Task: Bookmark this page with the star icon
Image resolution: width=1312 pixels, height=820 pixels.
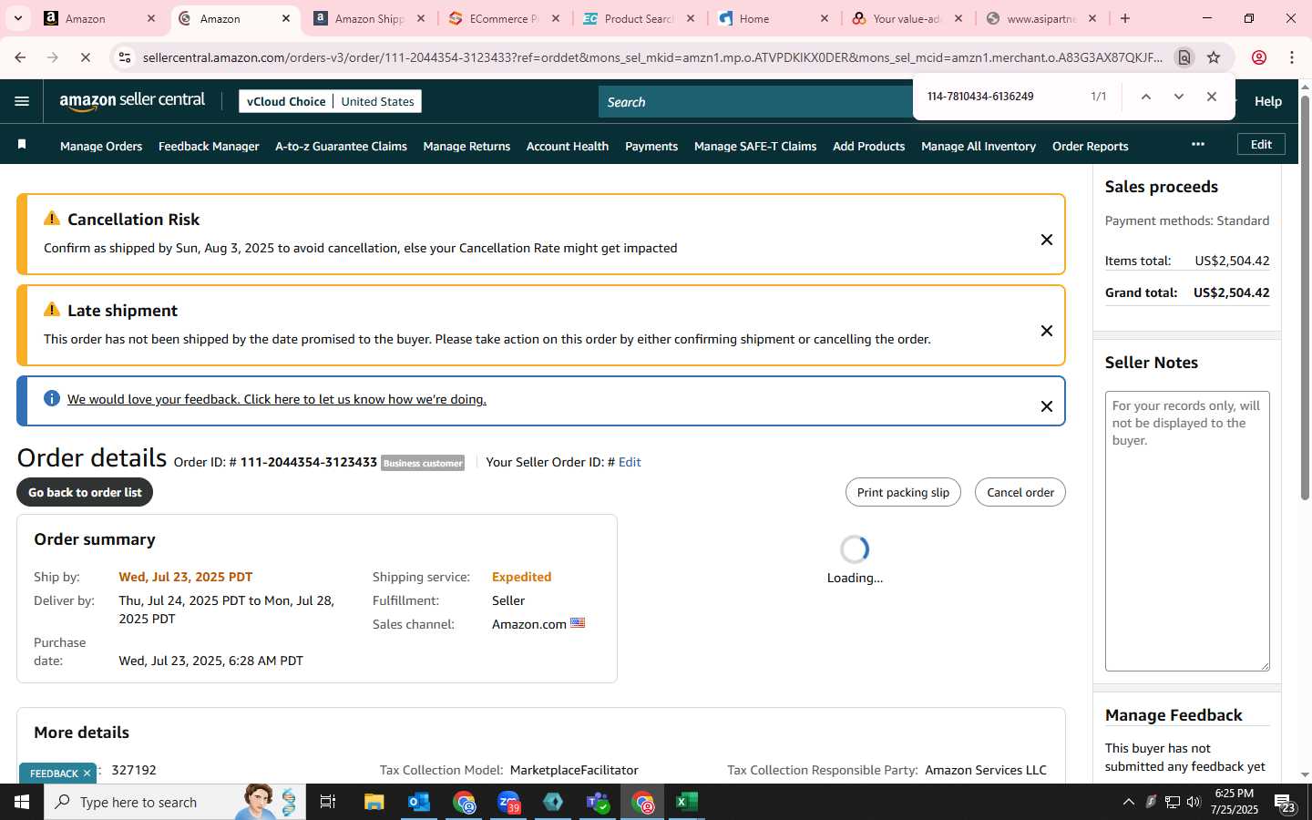Action: pos(1214,57)
